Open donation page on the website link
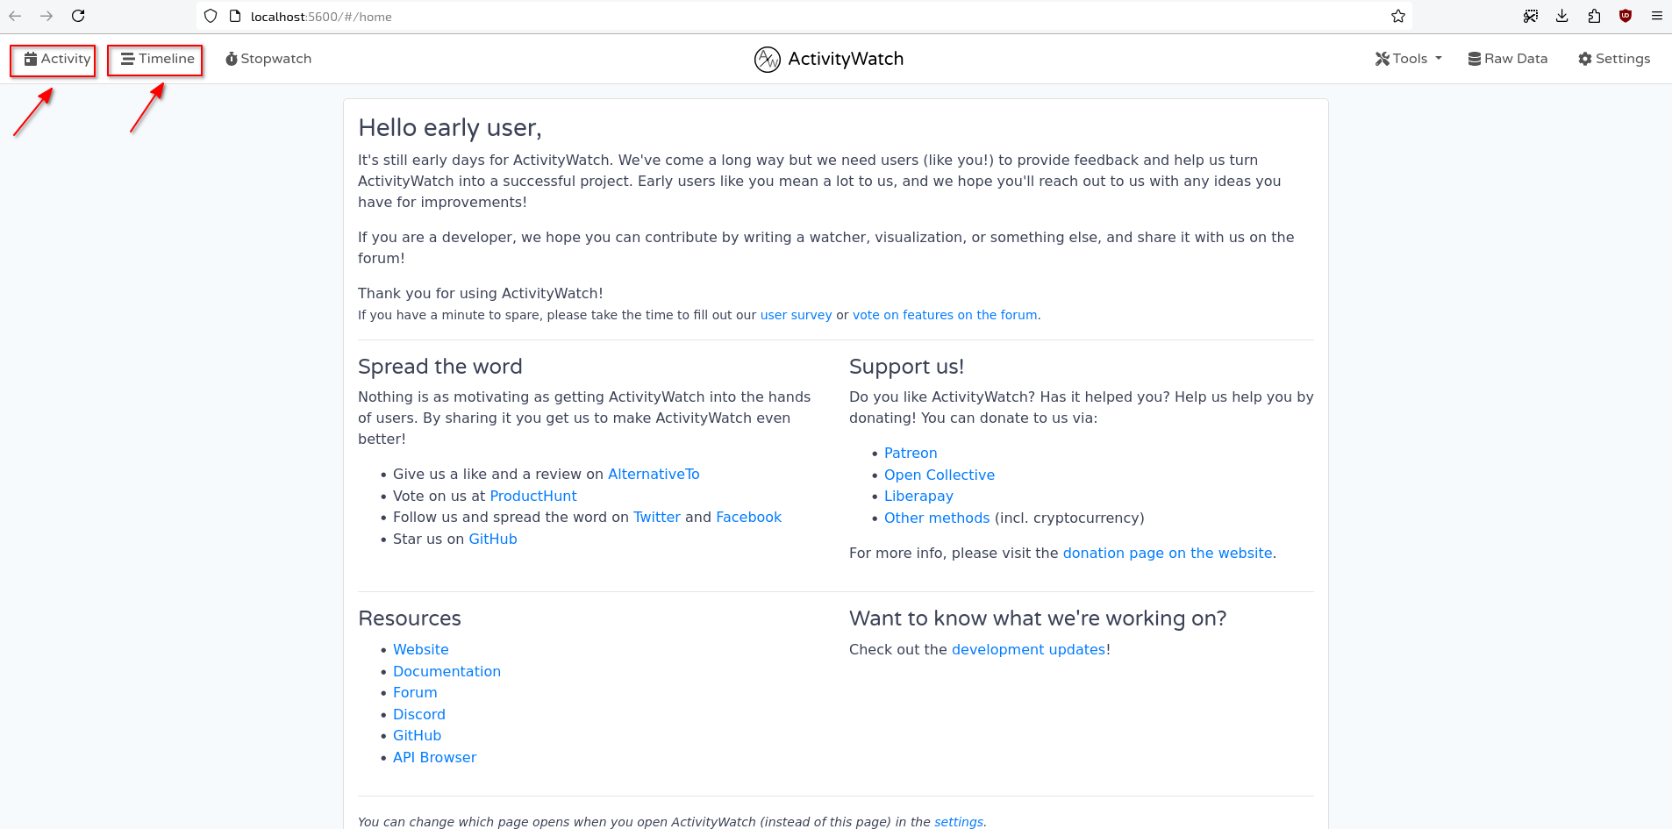Screen dimensions: 1672x829 [1168, 553]
